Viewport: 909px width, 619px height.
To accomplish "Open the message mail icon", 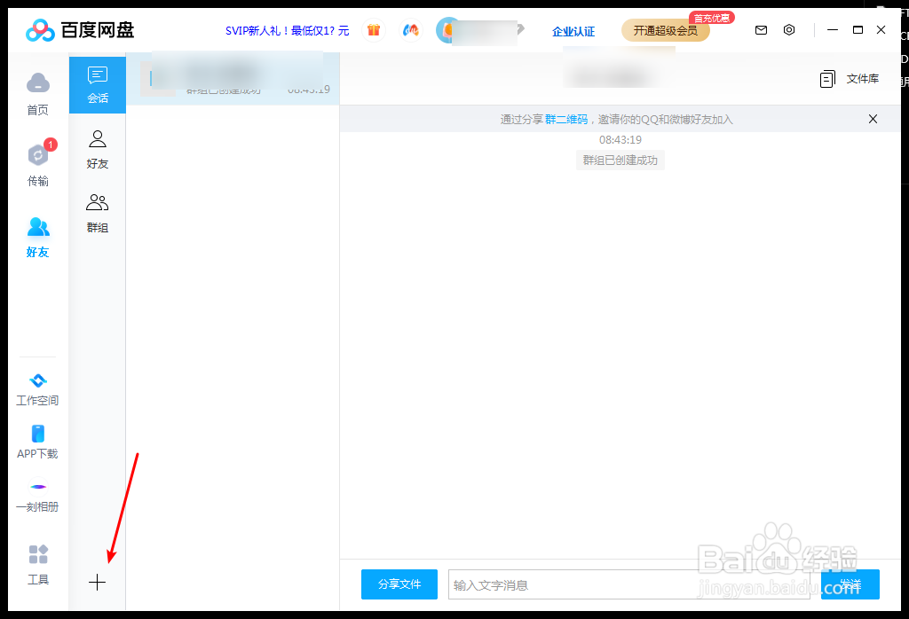I will coord(761,29).
